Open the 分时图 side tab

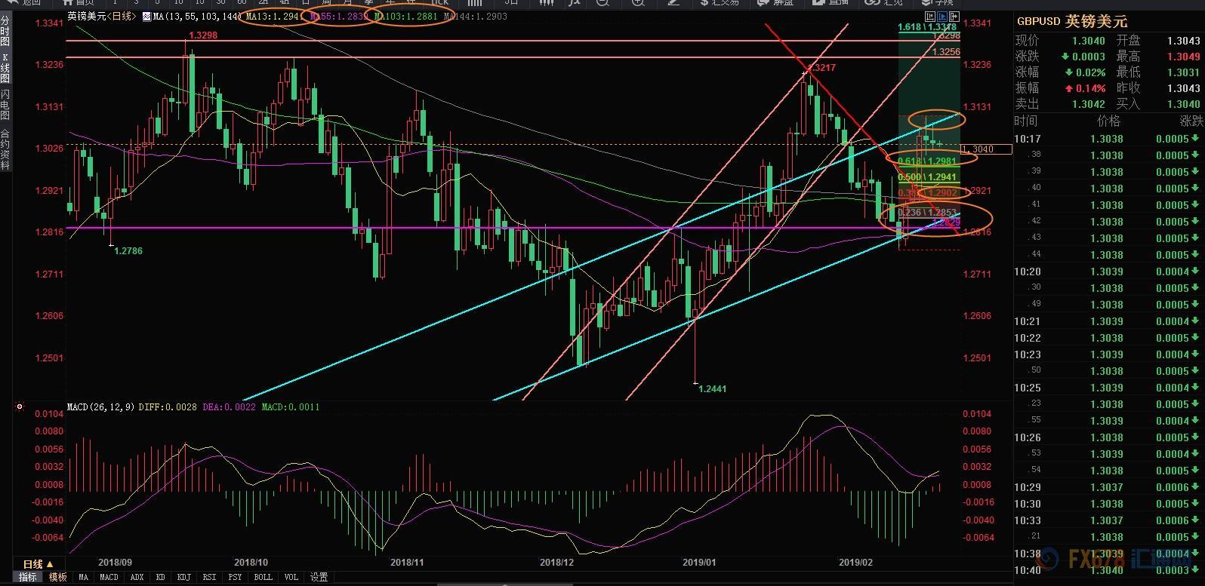(5, 31)
